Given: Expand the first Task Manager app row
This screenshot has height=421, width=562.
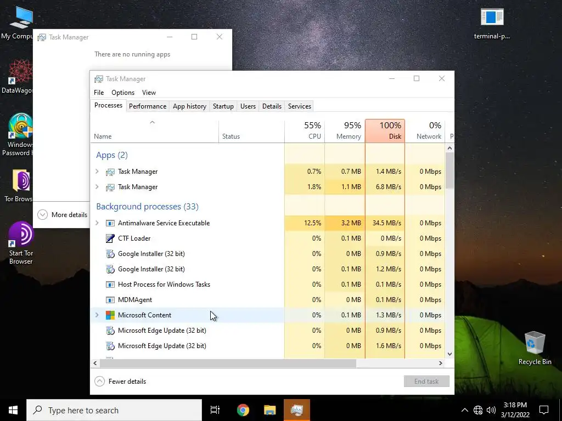Looking at the screenshot, I should 97,172.
